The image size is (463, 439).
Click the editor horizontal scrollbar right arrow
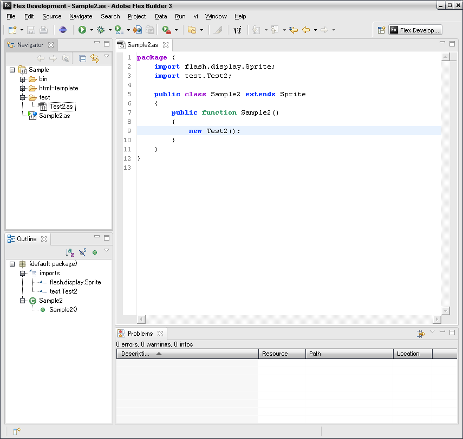pos(437,320)
